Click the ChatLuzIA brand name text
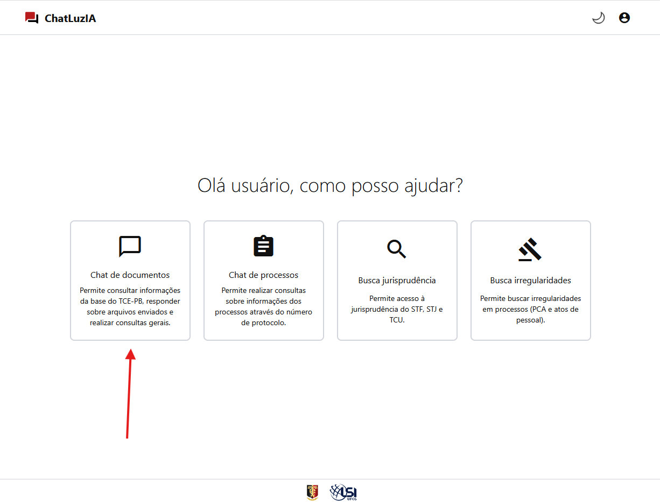This screenshot has height=502, width=660. [71, 18]
